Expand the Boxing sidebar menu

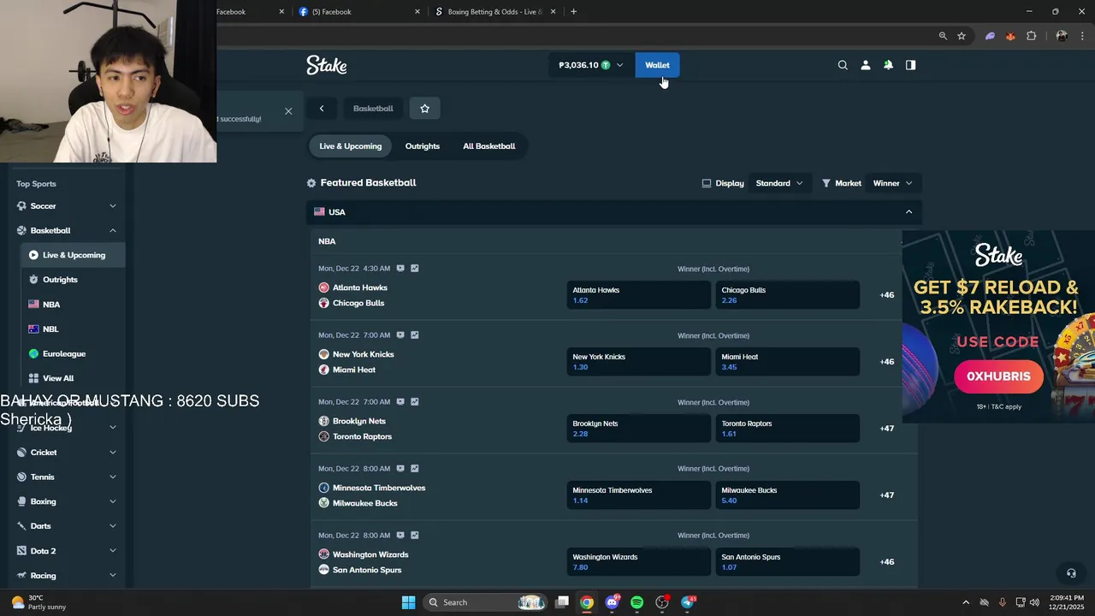point(113,501)
